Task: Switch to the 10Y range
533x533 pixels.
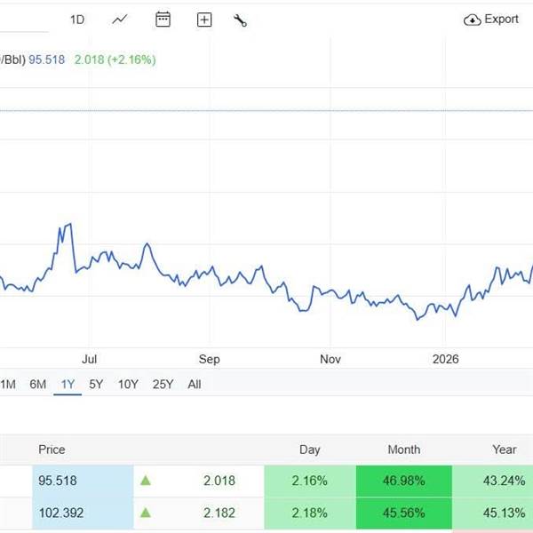Action: pyautogui.click(x=128, y=385)
